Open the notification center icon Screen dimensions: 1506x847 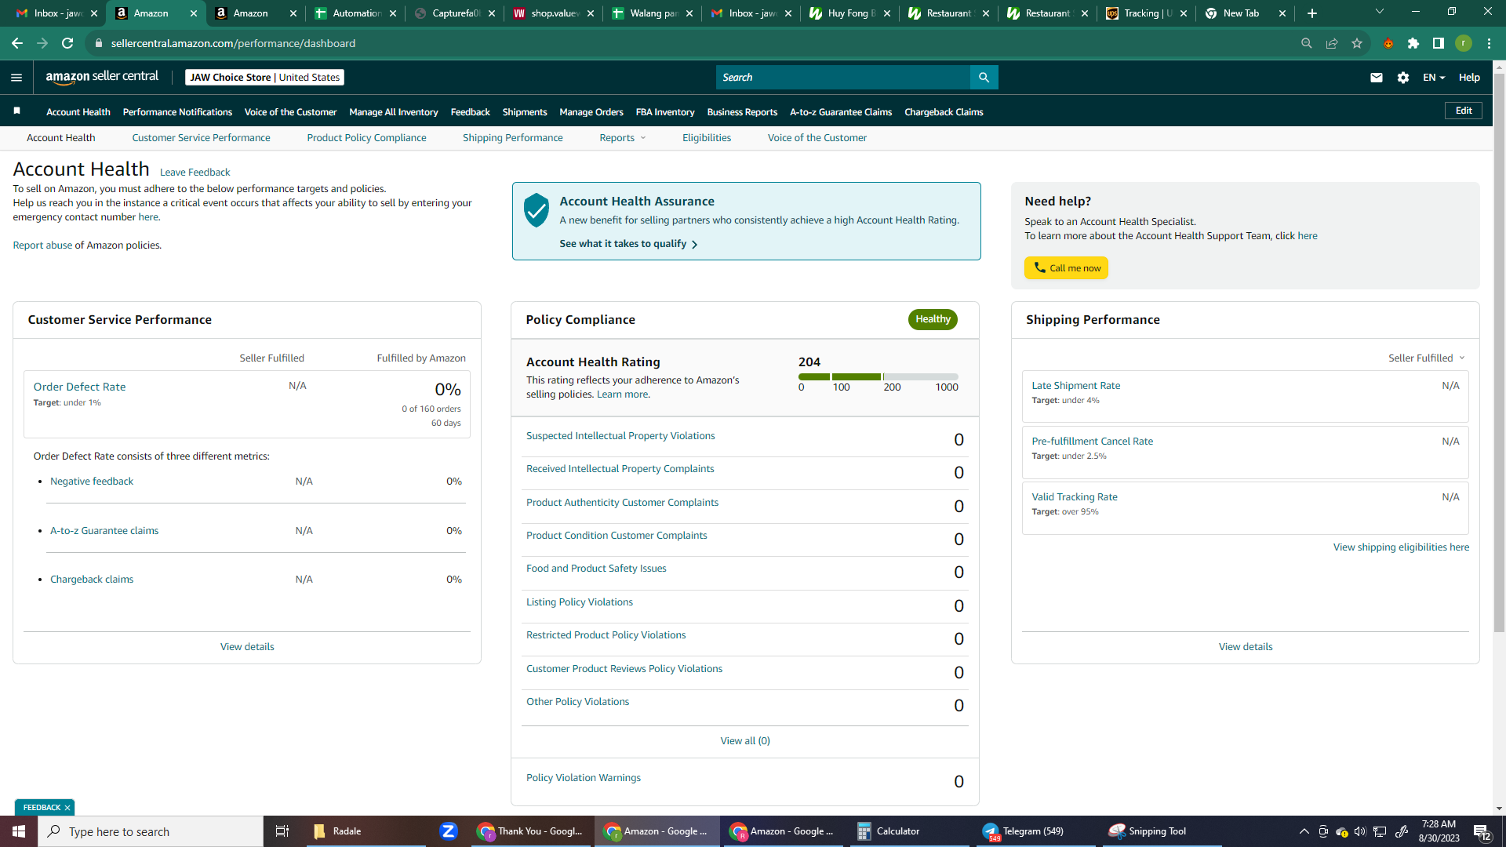click(1482, 831)
